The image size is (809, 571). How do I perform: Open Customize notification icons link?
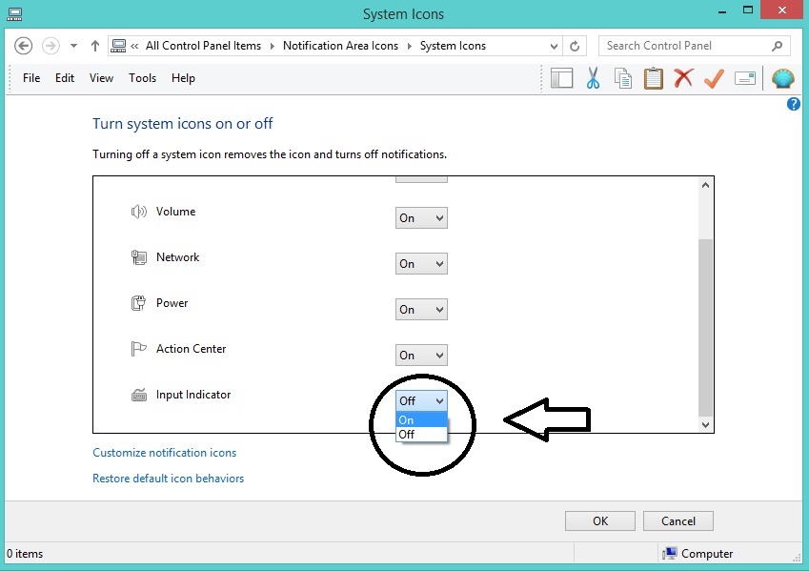click(165, 453)
